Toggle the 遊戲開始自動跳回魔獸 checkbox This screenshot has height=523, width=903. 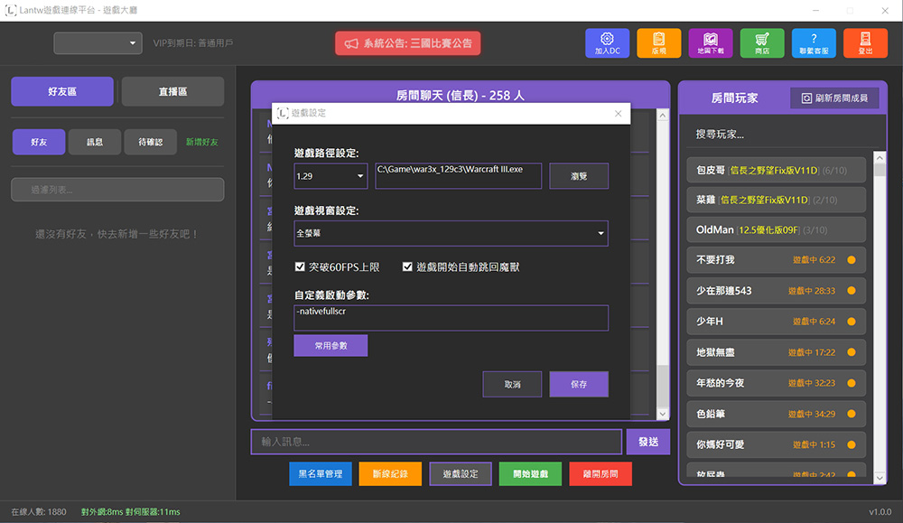pos(407,266)
